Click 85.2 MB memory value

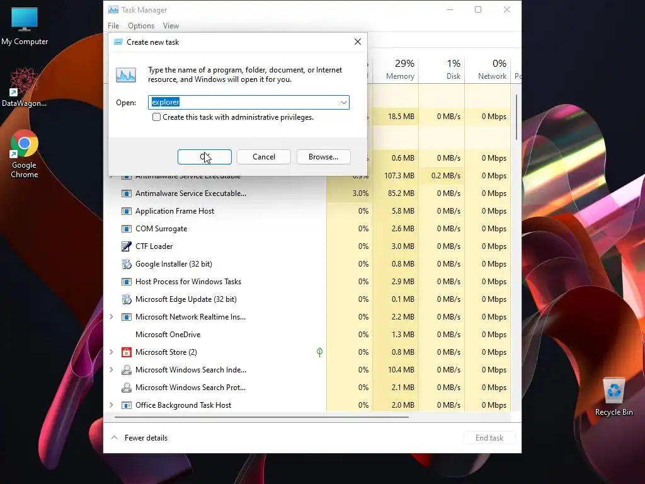[401, 193]
